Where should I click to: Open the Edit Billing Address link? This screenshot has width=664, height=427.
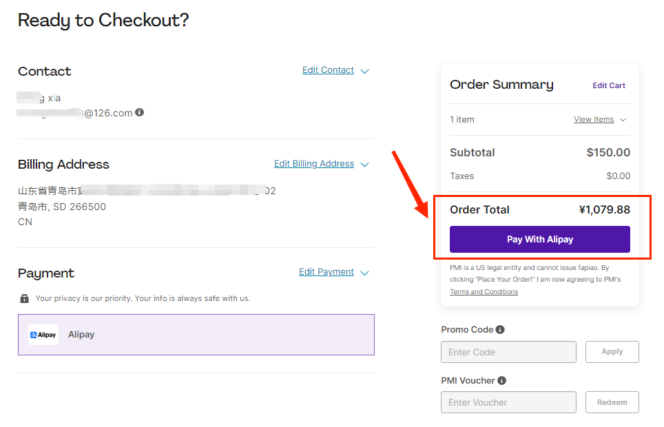(313, 164)
